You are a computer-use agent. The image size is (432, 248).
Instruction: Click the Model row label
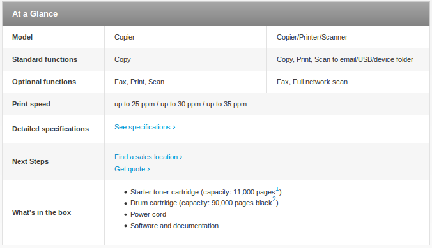(x=22, y=37)
